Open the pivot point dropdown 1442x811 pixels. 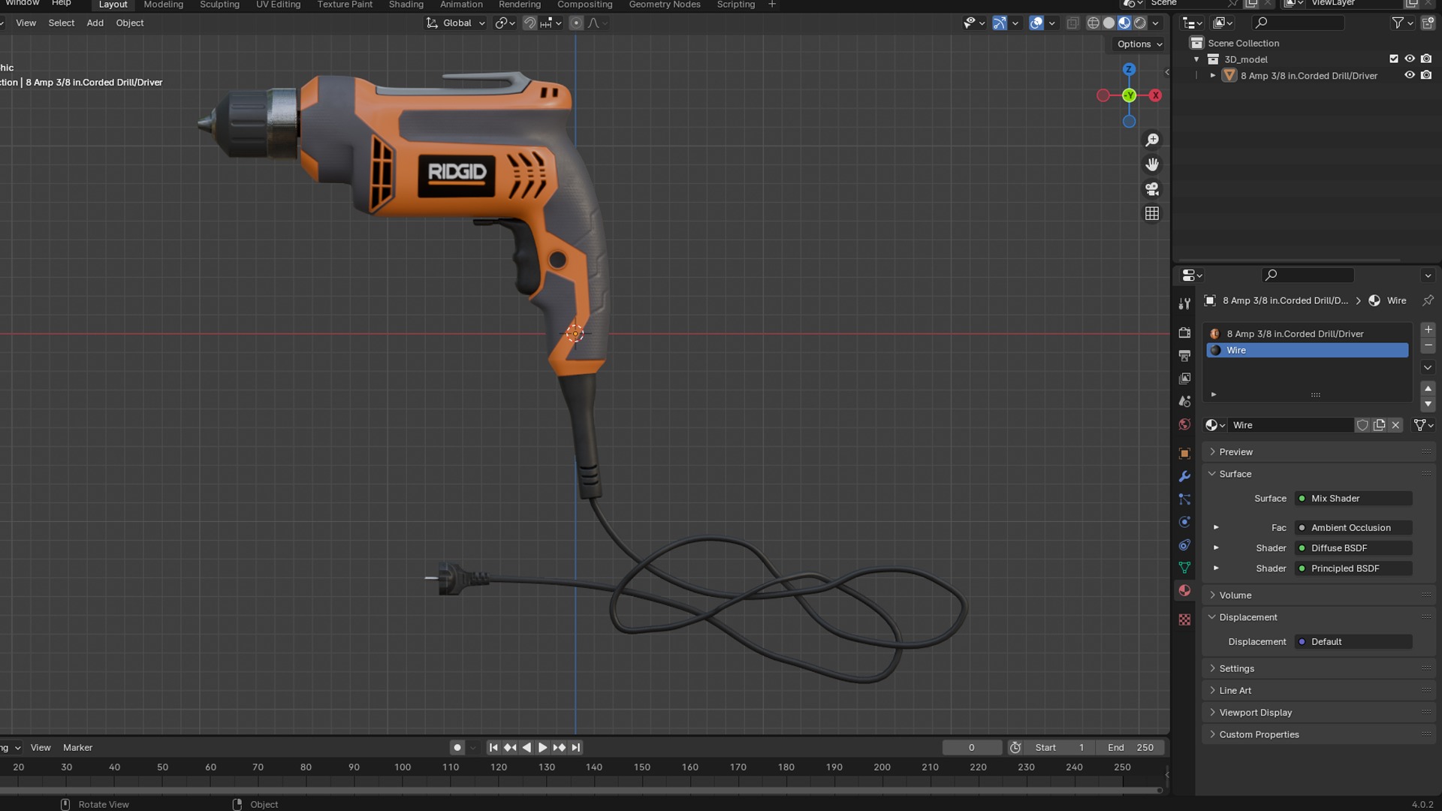pyautogui.click(x=505, y=23)
